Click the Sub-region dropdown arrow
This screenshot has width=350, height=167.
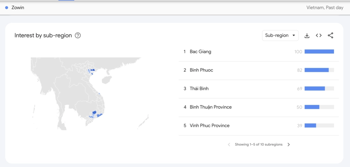pos(294,36)
